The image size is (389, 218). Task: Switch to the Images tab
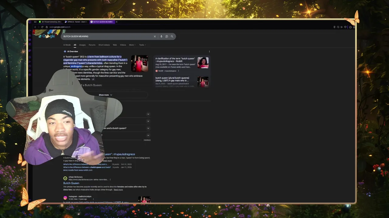82,45
